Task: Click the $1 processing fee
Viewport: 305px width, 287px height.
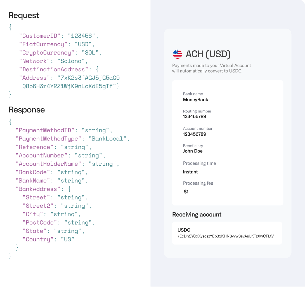Action: click(186, 192)
